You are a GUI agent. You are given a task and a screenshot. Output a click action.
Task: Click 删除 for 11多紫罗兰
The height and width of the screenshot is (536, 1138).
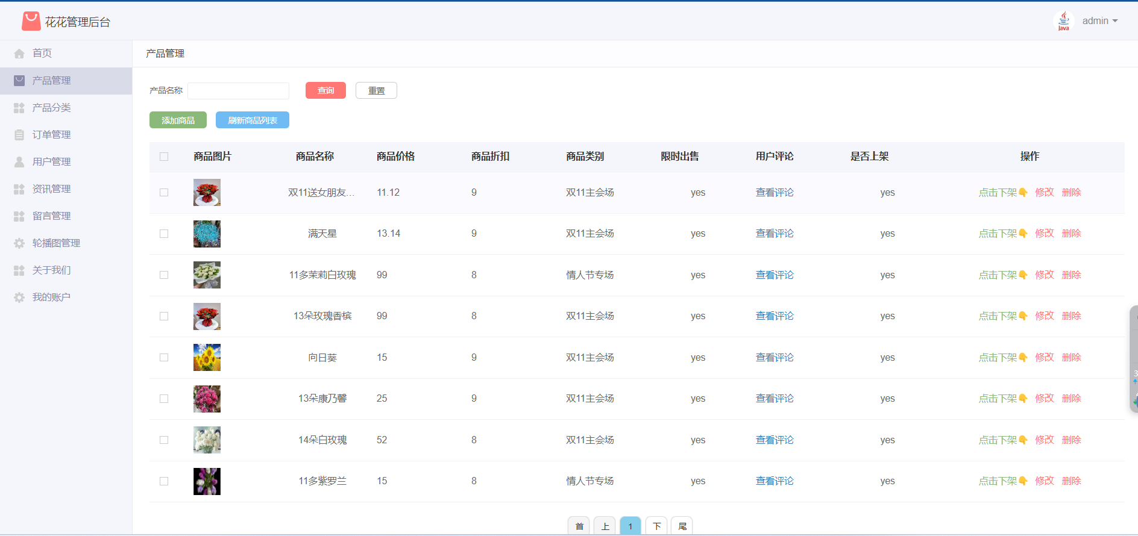(1072, 481)
